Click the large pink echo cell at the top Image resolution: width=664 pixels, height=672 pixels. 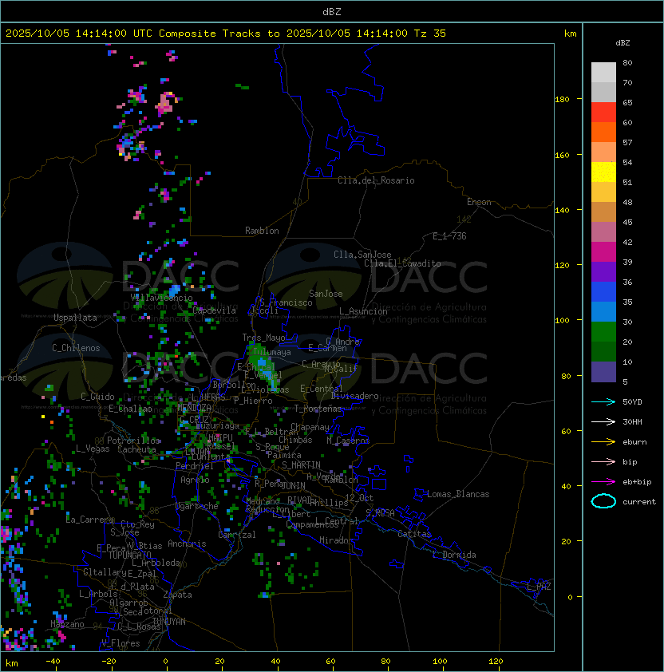tap(165, 103)
